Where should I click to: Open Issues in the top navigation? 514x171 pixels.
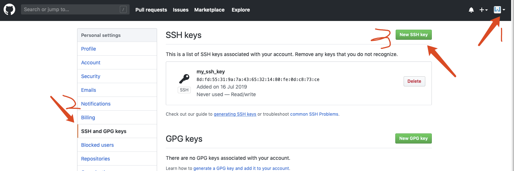pyautogui.click(x=181, y=10)
